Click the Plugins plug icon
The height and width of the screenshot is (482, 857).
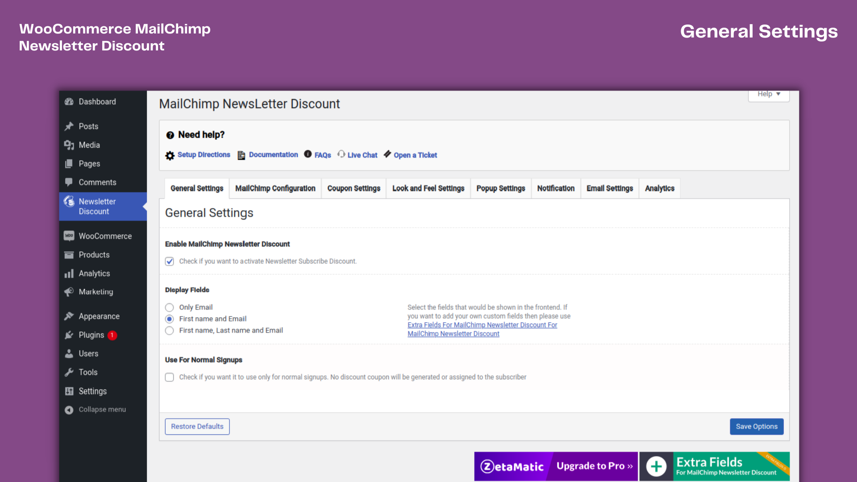coord(69,335)
